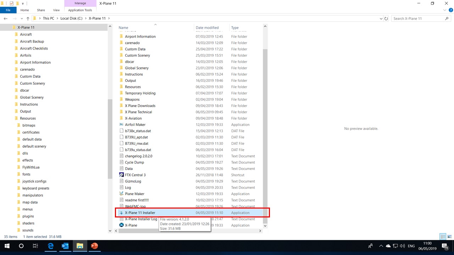Expand address bar previous locations dropdown

(x=381, y=18)
